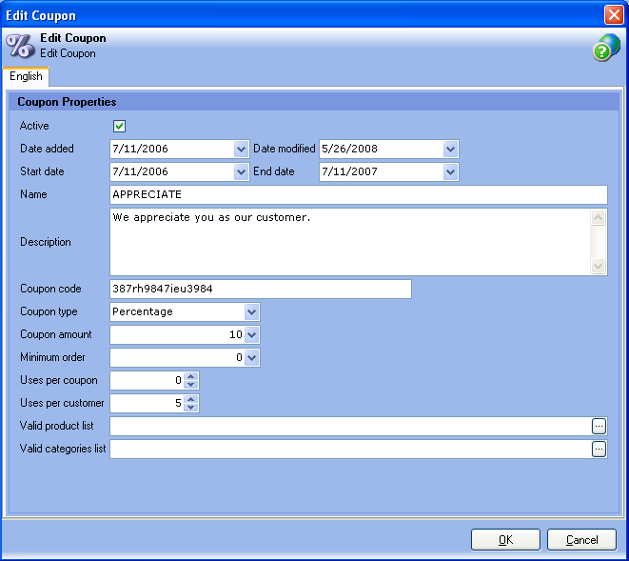Click the Date modified 5/26/2008 value
The height and width of the screenshot is (561, 629).
click(349, 149)
